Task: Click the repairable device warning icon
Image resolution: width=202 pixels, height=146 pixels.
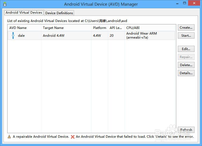Action: point(9,137)
